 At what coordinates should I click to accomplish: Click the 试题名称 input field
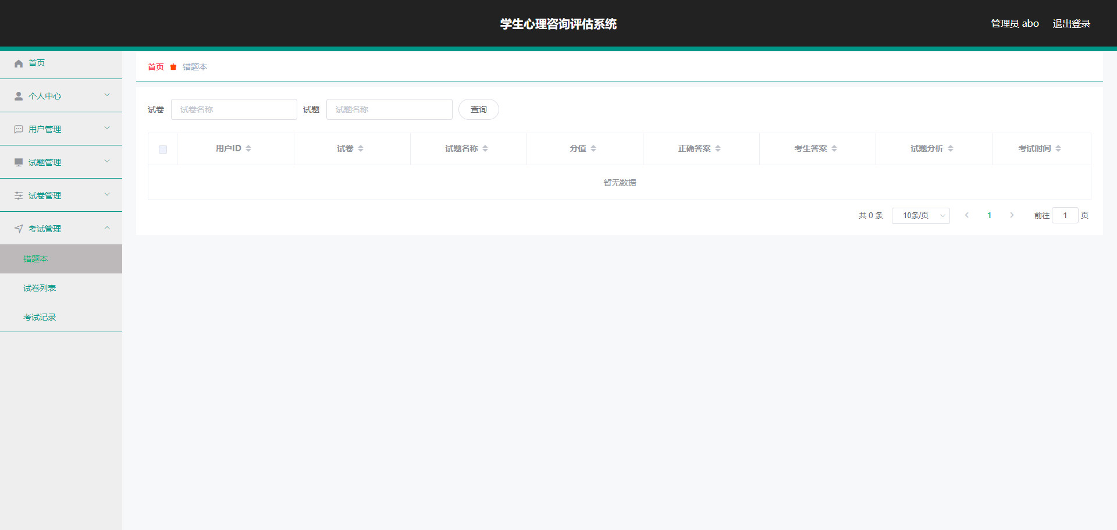coord(389,109)
